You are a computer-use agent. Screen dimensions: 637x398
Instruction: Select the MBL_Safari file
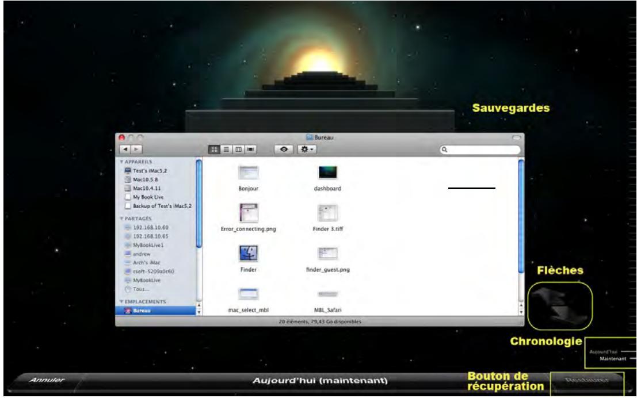[327, 294]
